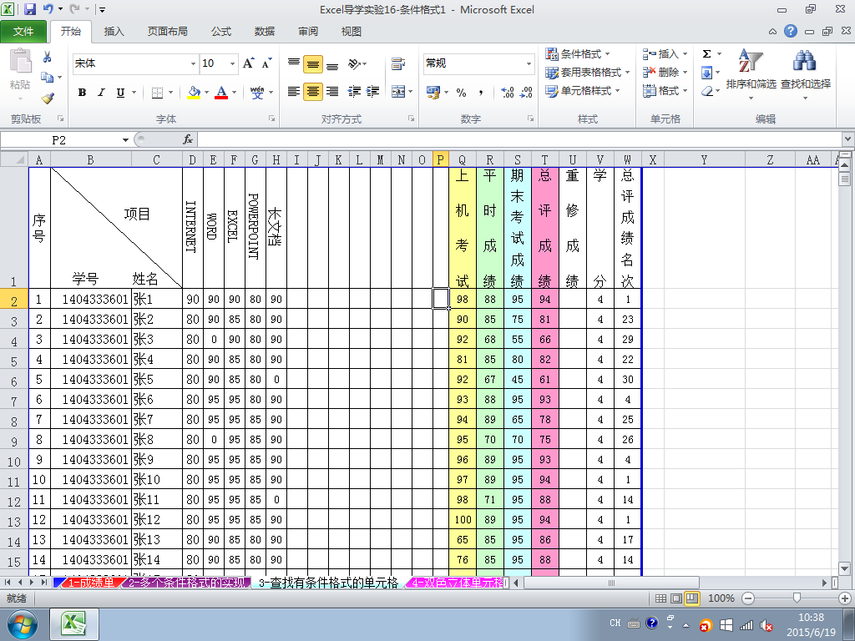Viewport: 855px width, 641px height.
Task: Click the decrease decimal icon
Action: (x=526, y=93)
